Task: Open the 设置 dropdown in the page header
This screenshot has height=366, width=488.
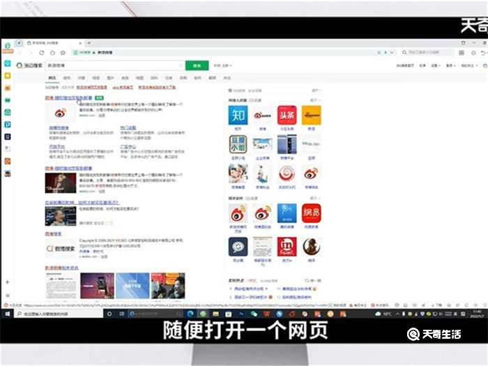Action: point(436,66)
